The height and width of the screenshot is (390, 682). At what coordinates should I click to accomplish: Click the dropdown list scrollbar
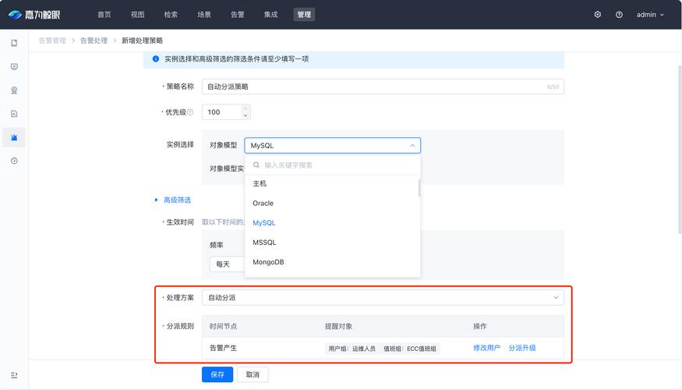419,188
